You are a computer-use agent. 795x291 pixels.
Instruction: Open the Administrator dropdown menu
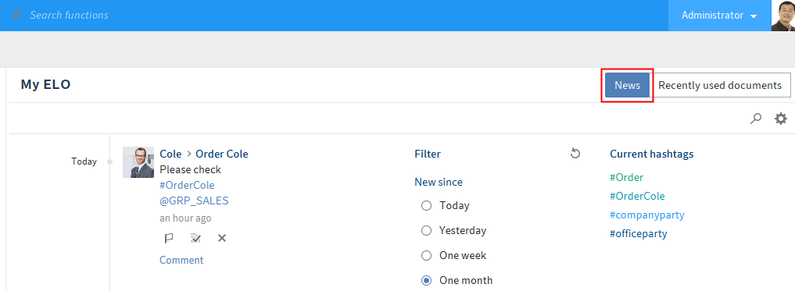click(x=719, y=15)
